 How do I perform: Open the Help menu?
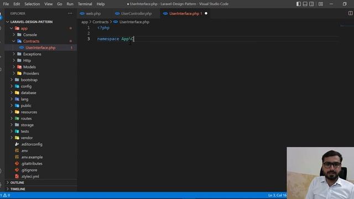coord(101,4)
